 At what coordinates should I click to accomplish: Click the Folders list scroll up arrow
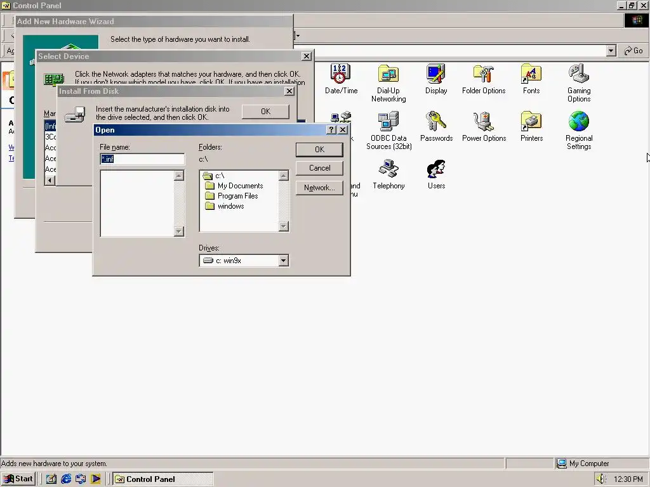284,176
